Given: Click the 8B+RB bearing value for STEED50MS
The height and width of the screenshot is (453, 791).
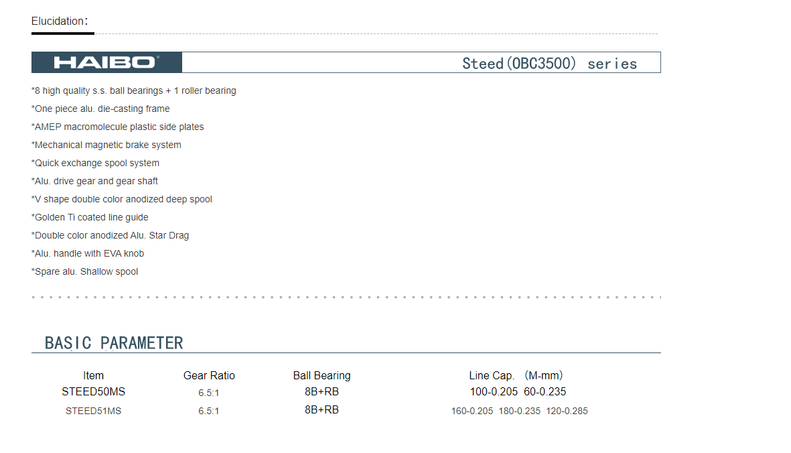Looking at the screenshot, I should [322, 392].
